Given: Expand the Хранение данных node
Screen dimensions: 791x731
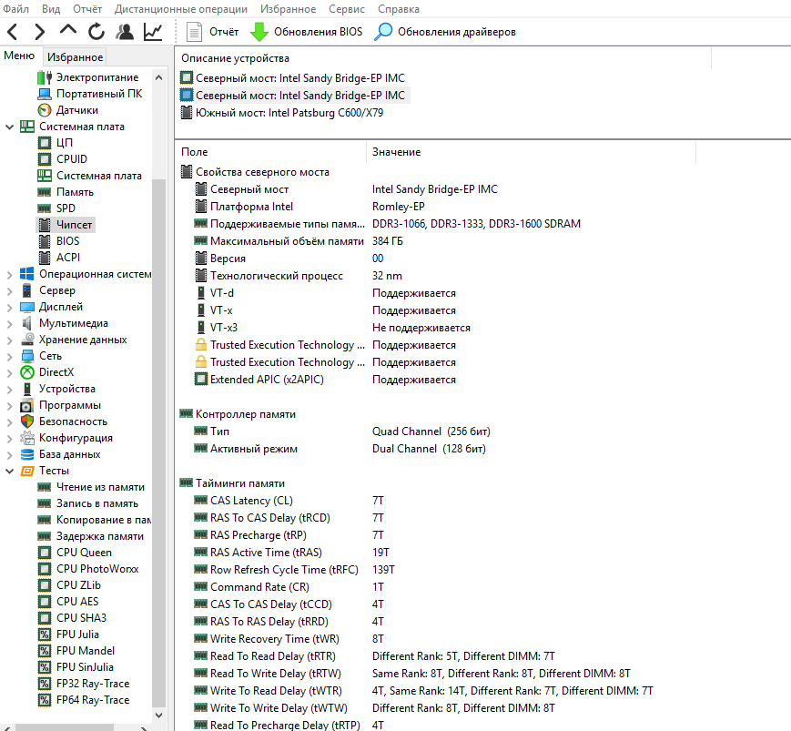Looking at the screenshot, I should [x=9, y=340].
